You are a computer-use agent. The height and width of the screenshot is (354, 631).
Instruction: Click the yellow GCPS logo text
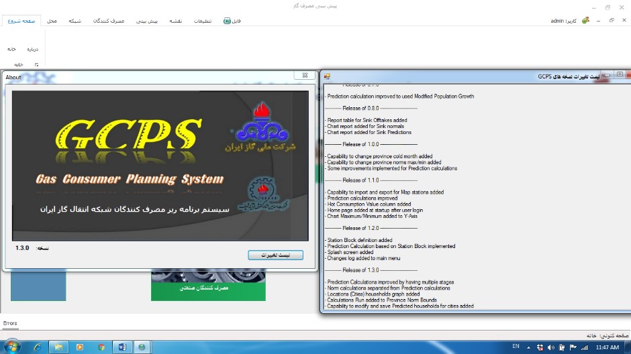click(x=128, y=135)
